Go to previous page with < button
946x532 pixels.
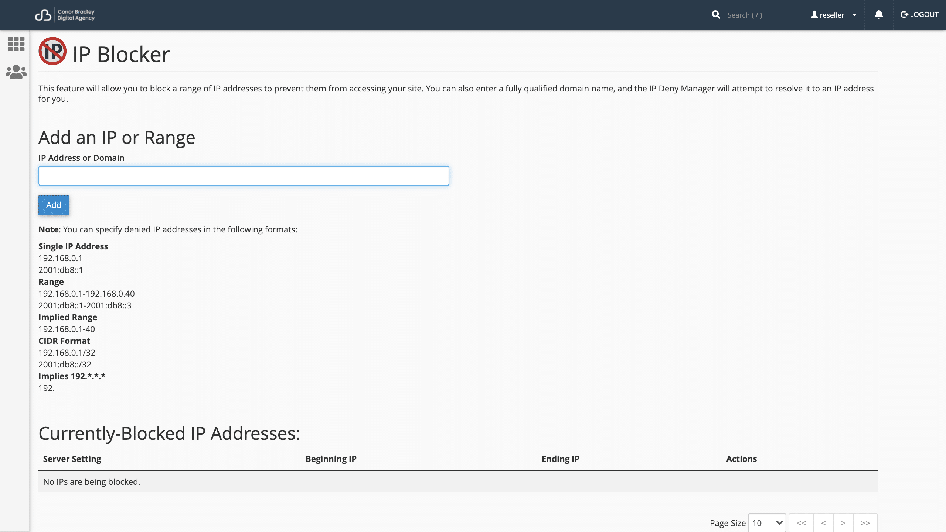coord(823,523)
